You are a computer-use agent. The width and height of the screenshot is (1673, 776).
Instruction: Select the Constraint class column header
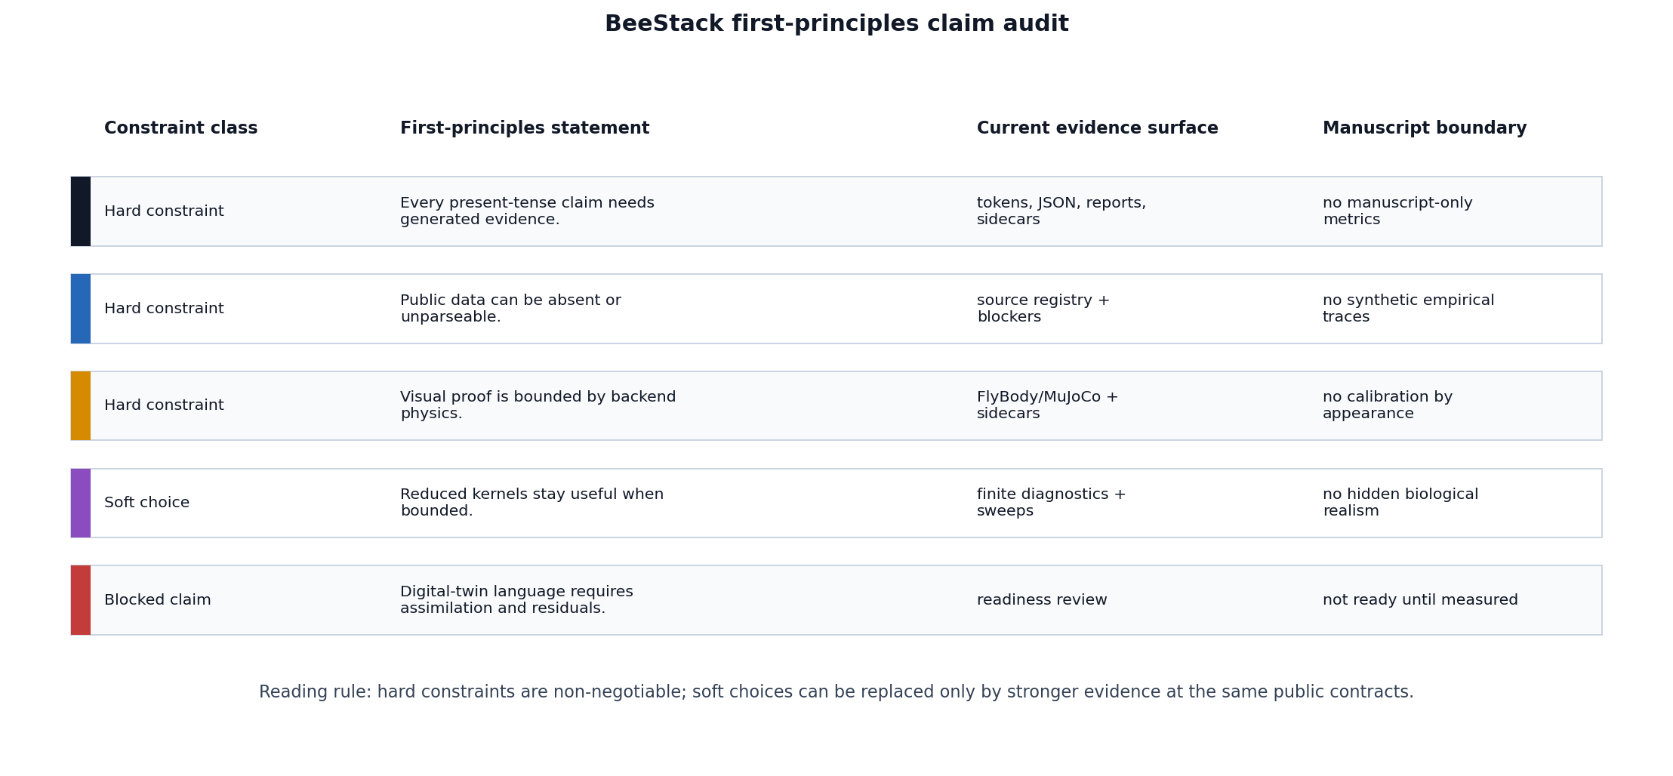click(x=181, y=128)
